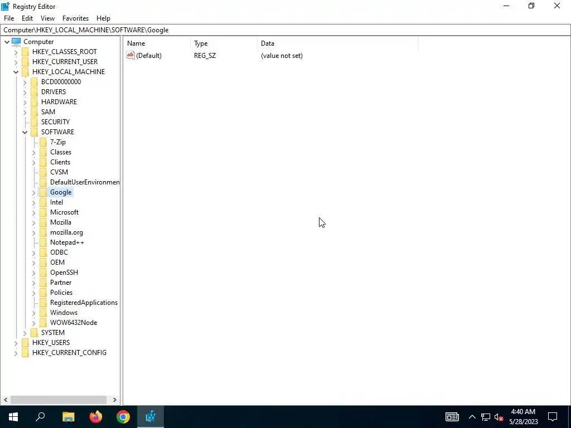Click the SAM folder icon
The height and width of the screenshot is (428, 571).
pos(34,111)
